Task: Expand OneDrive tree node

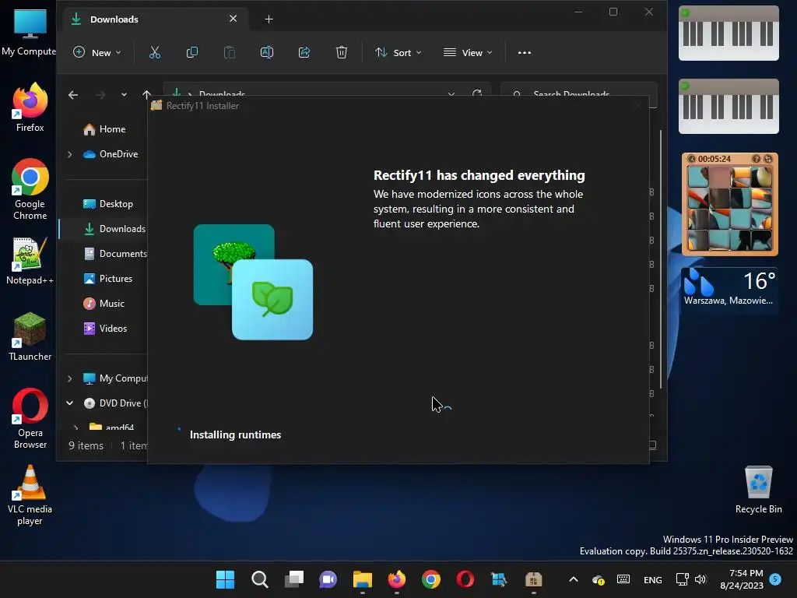Action: click(69, 154)
